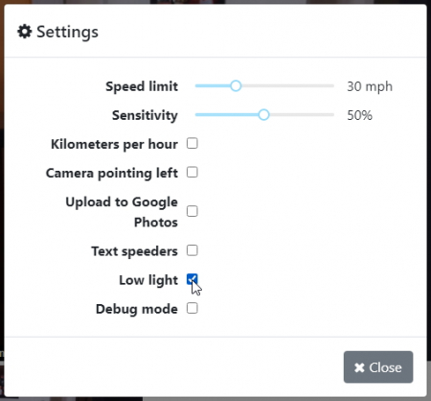The width and height of the screenshot is (431, 401).
Task: Enable the Kilometers per hour checkbox
Action: coord(193,143)
